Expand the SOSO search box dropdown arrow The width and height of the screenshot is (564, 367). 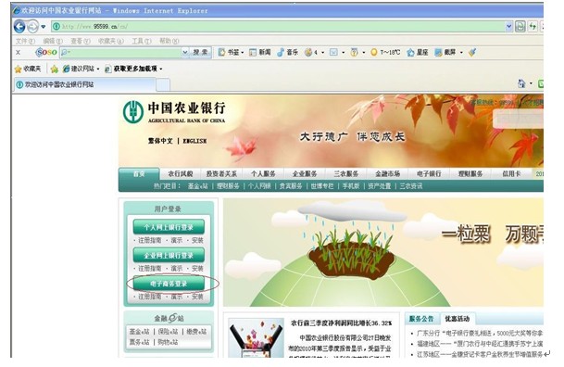coord(185,53)
